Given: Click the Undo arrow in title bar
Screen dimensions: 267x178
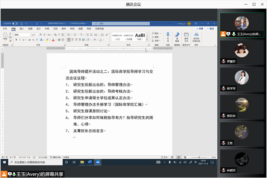Looking at the screenshot, I should click(26, 24).
